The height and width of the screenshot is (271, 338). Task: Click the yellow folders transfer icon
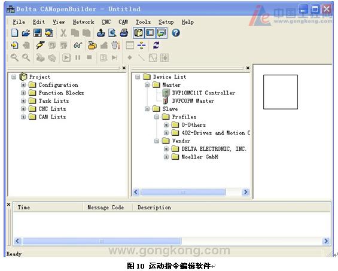[92, 45]
